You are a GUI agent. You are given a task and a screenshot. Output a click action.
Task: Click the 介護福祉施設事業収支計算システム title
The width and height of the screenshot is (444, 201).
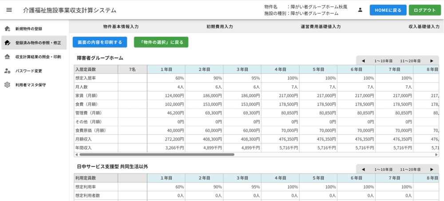coord(70,10)
